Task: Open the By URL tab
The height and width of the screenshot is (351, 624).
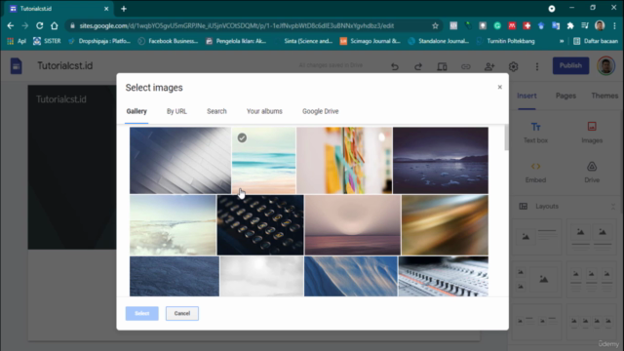Action: point(176,111)
